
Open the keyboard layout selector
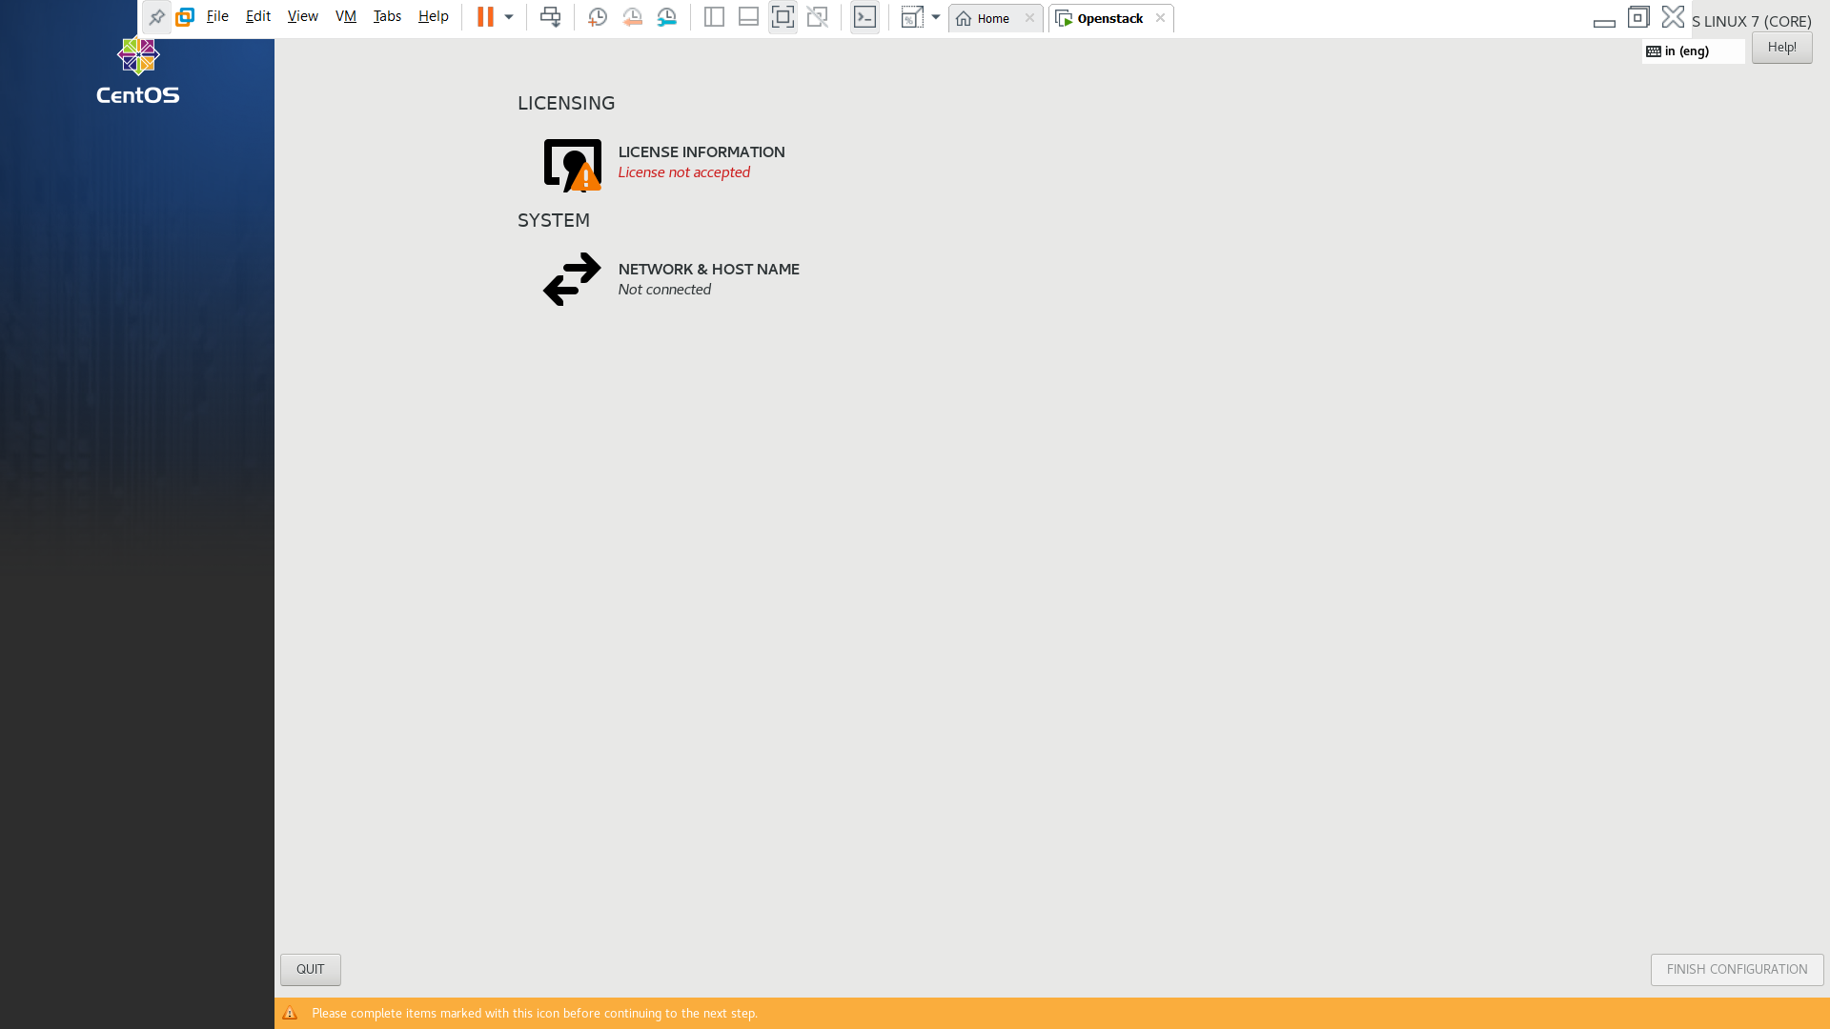(1692, 51)
